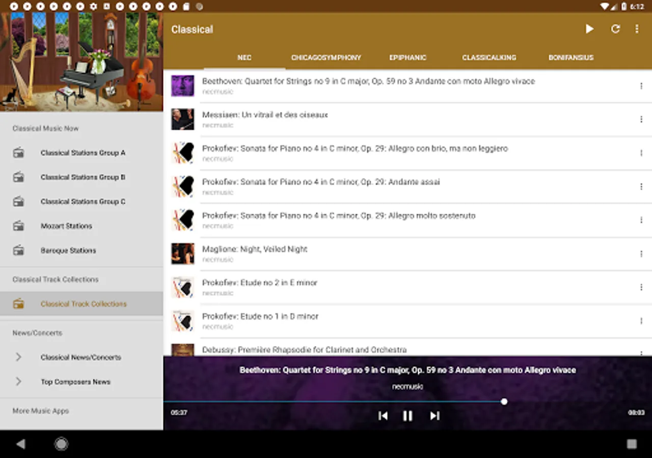Screen dimensions: 652x458
Task: Refresh the Classical track list
Action: click(x=615, y=29)
